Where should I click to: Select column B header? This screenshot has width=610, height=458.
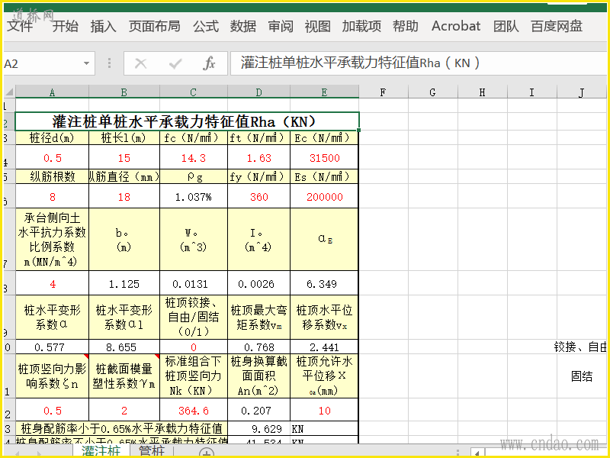point(124,92)
